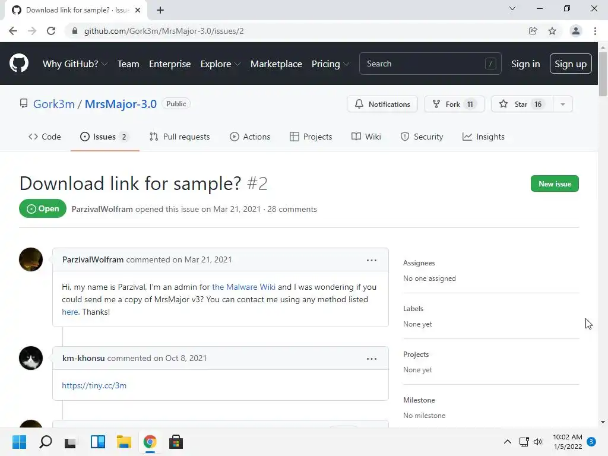This screenshot has height=456, width=608.
Task: Open the Chrome profile avatar icon
Action: point(576,31)
